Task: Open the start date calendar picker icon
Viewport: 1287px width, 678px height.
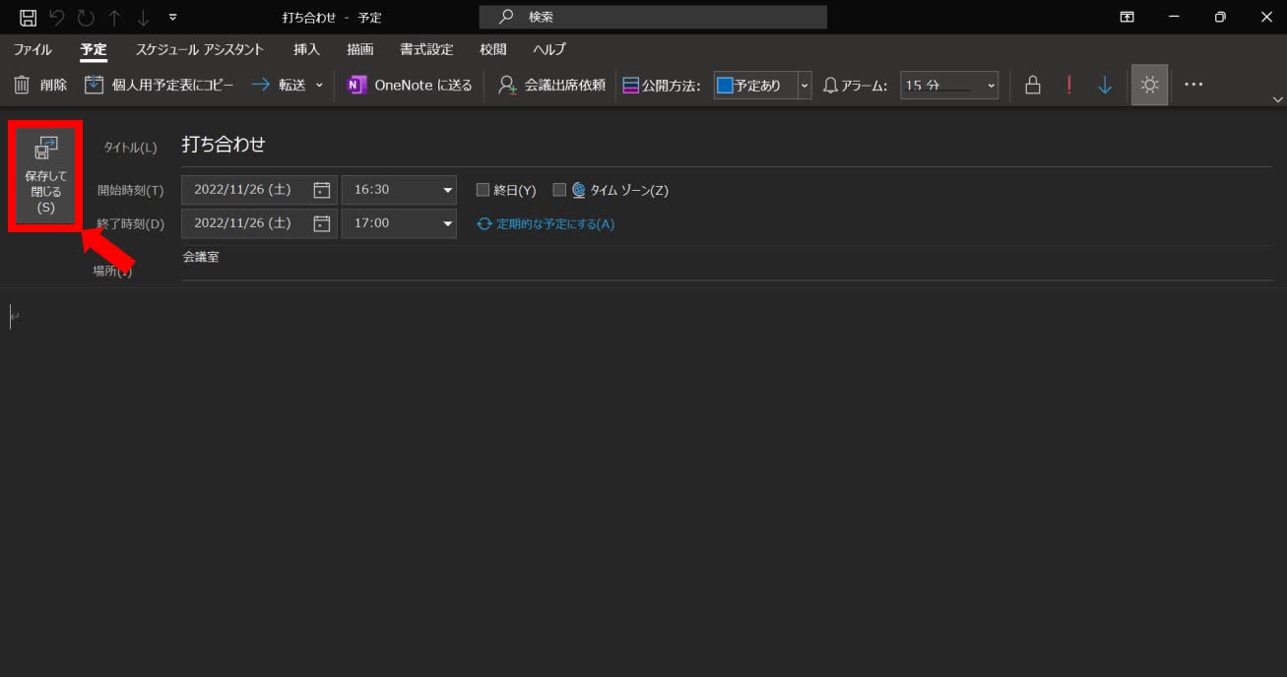Action: 321,190
